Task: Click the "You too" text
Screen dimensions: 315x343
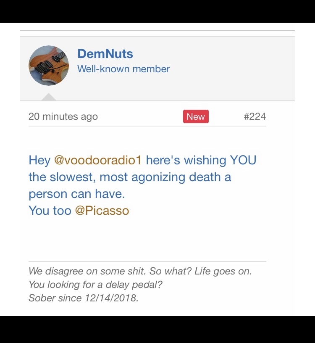Action: pyautogui.click(x=50, y=211)
